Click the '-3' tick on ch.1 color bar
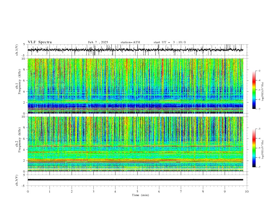The image size is (278, 215). (259, 71)
